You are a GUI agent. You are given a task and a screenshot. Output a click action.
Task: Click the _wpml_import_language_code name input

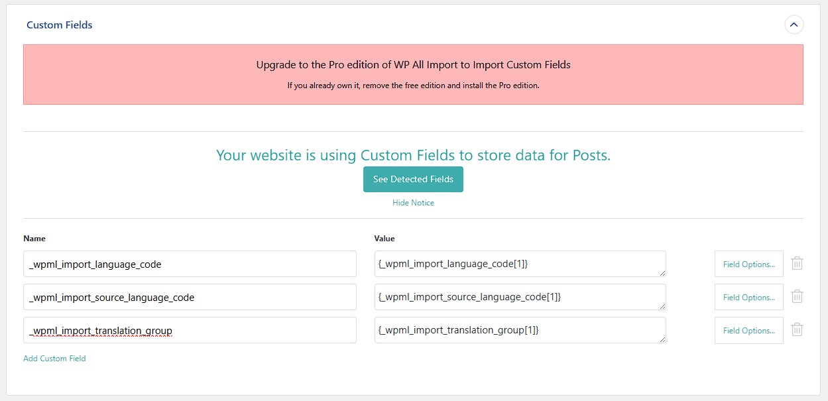(x=190, y=264)
